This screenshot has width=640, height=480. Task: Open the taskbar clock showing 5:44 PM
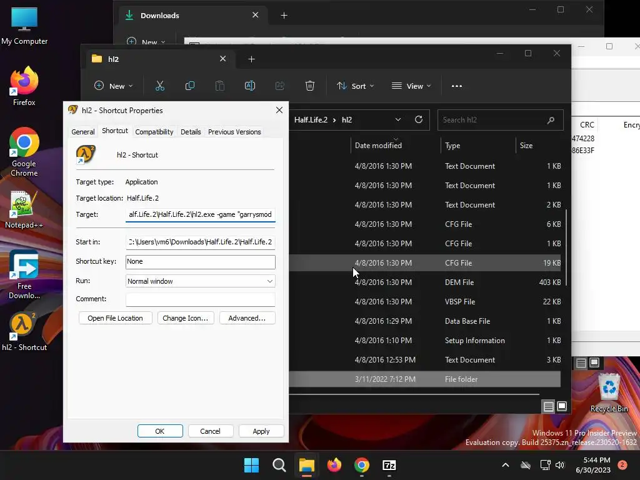coord(593,465)
